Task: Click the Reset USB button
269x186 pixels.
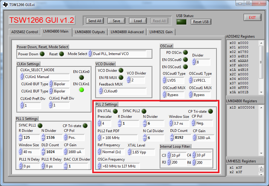Action: (x=201, y=22)
